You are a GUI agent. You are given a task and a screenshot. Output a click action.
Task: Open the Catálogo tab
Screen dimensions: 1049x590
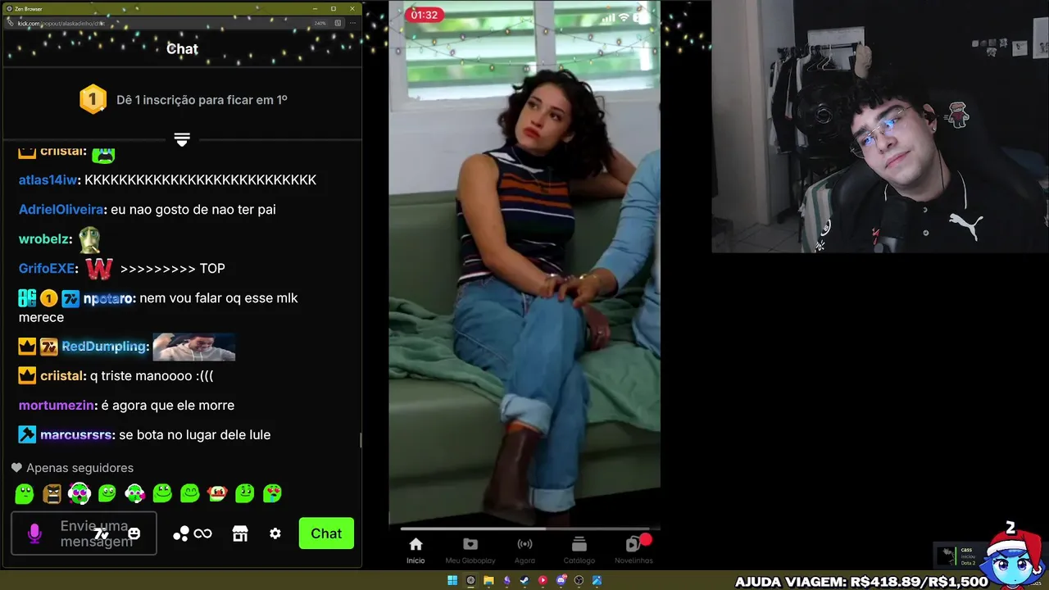[579, 550]
